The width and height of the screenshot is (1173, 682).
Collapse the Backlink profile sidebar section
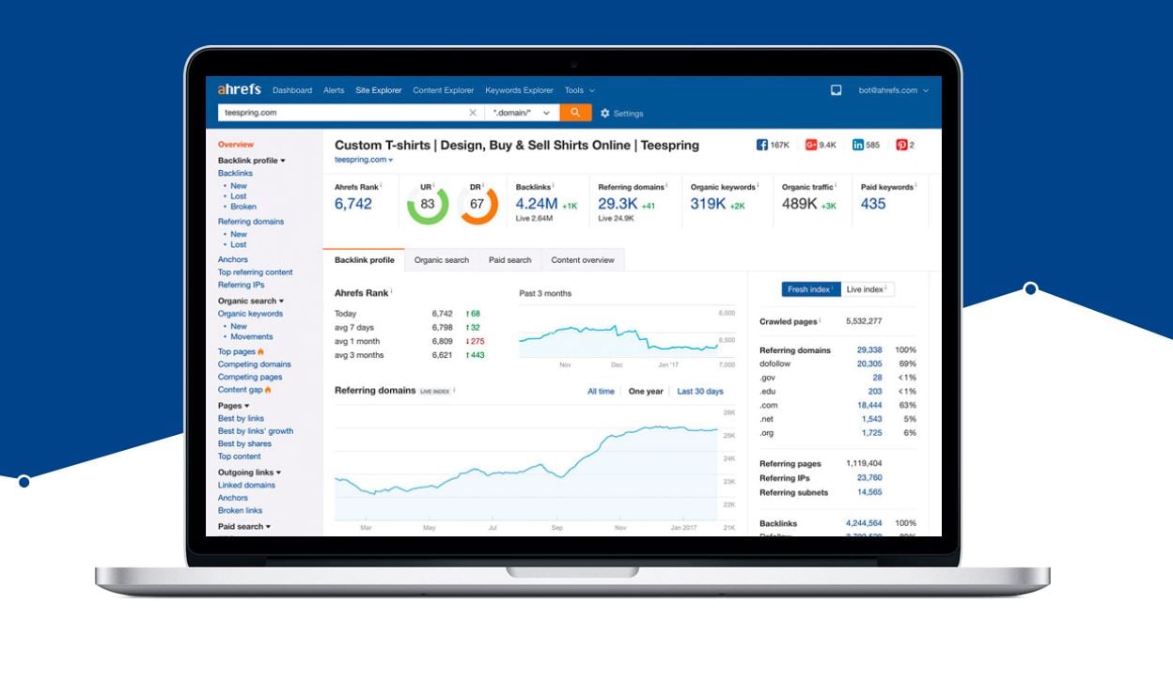pyautogui.click(x=252, y=161)
